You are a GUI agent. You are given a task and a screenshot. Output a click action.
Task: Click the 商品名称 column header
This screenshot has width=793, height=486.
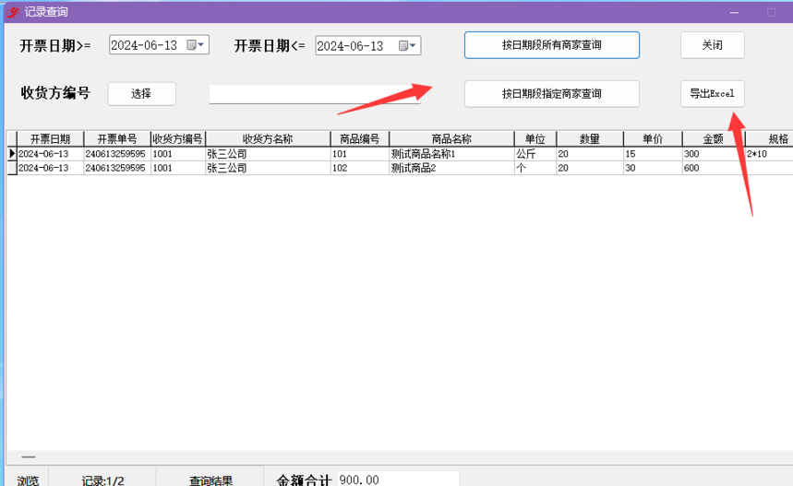451,139
